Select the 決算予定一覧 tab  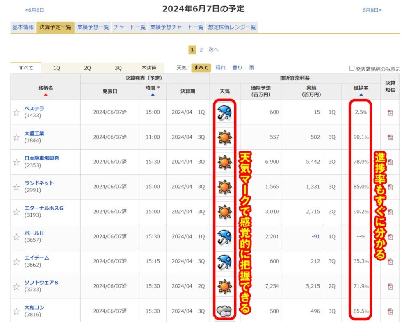coord(55,27)
